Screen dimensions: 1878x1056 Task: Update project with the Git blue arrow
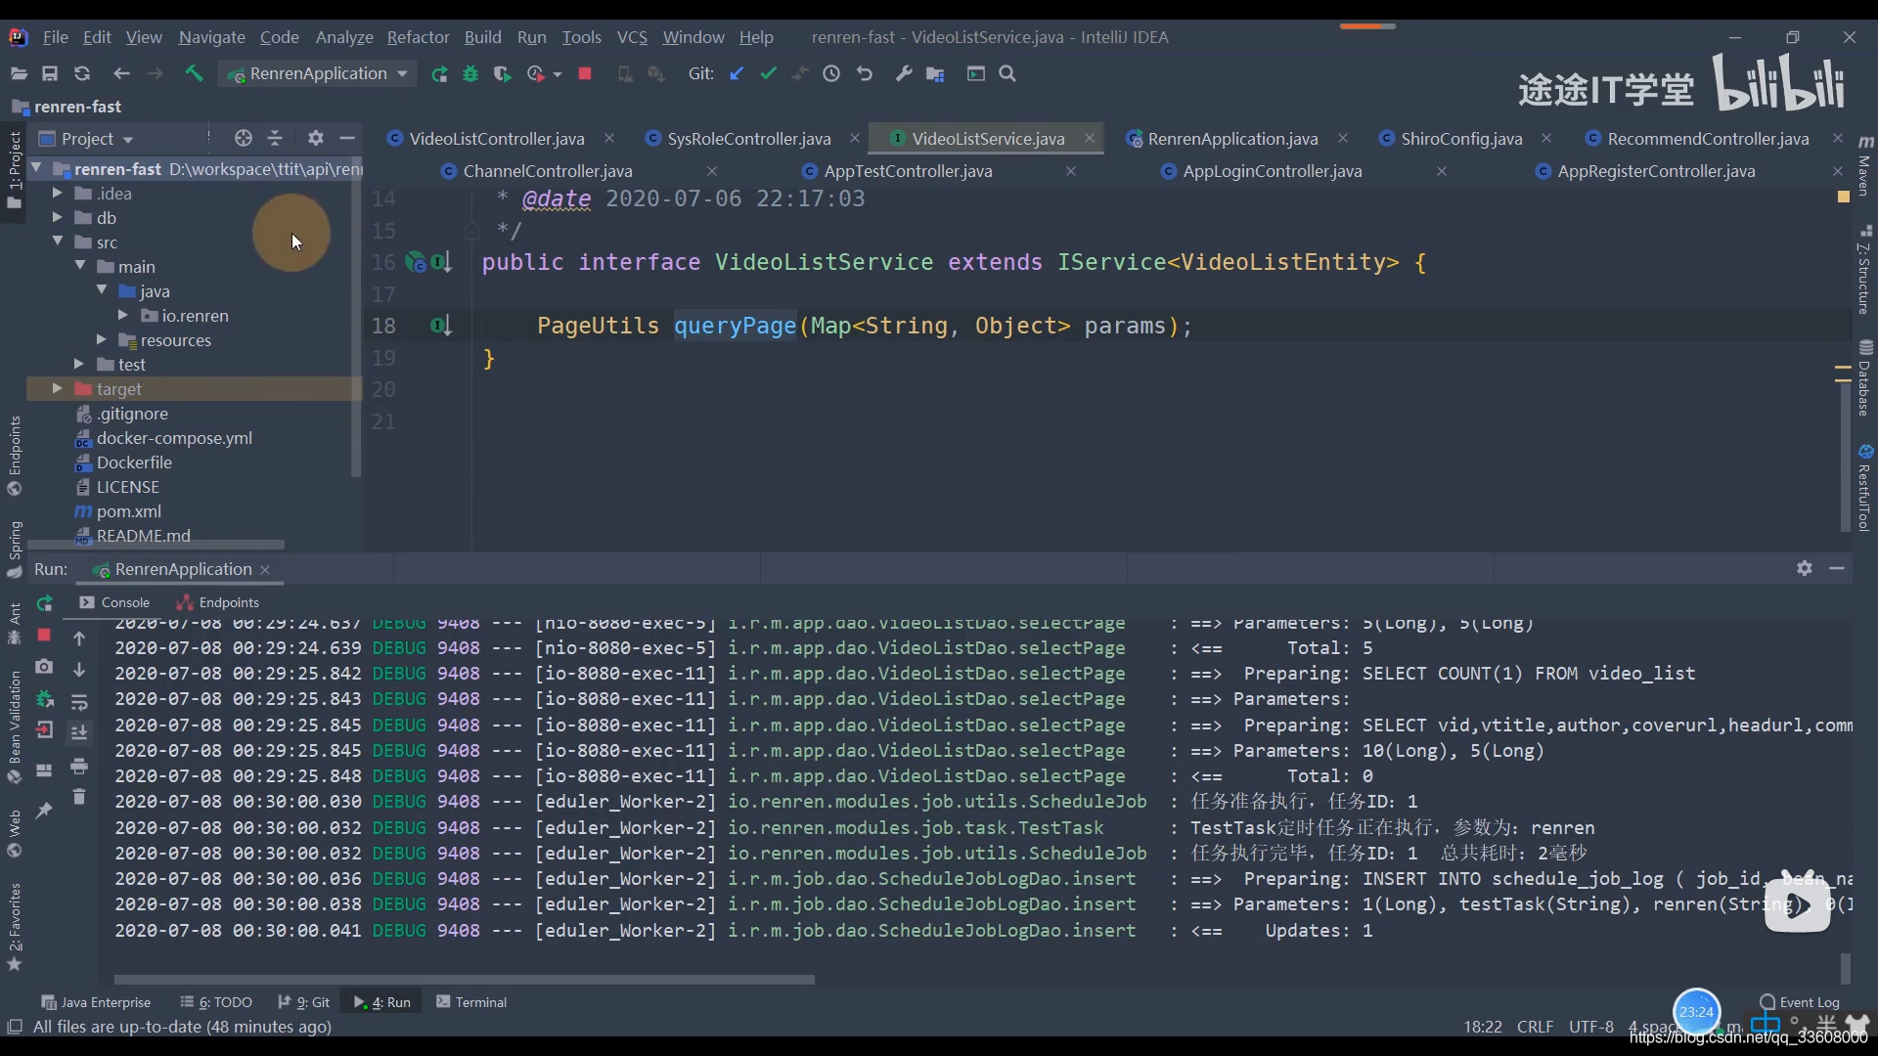[x=737, y=73]
